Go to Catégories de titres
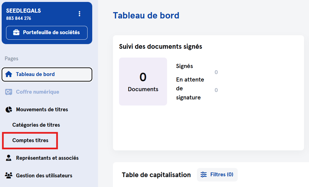309x187 pixels. tap(36, 125)
